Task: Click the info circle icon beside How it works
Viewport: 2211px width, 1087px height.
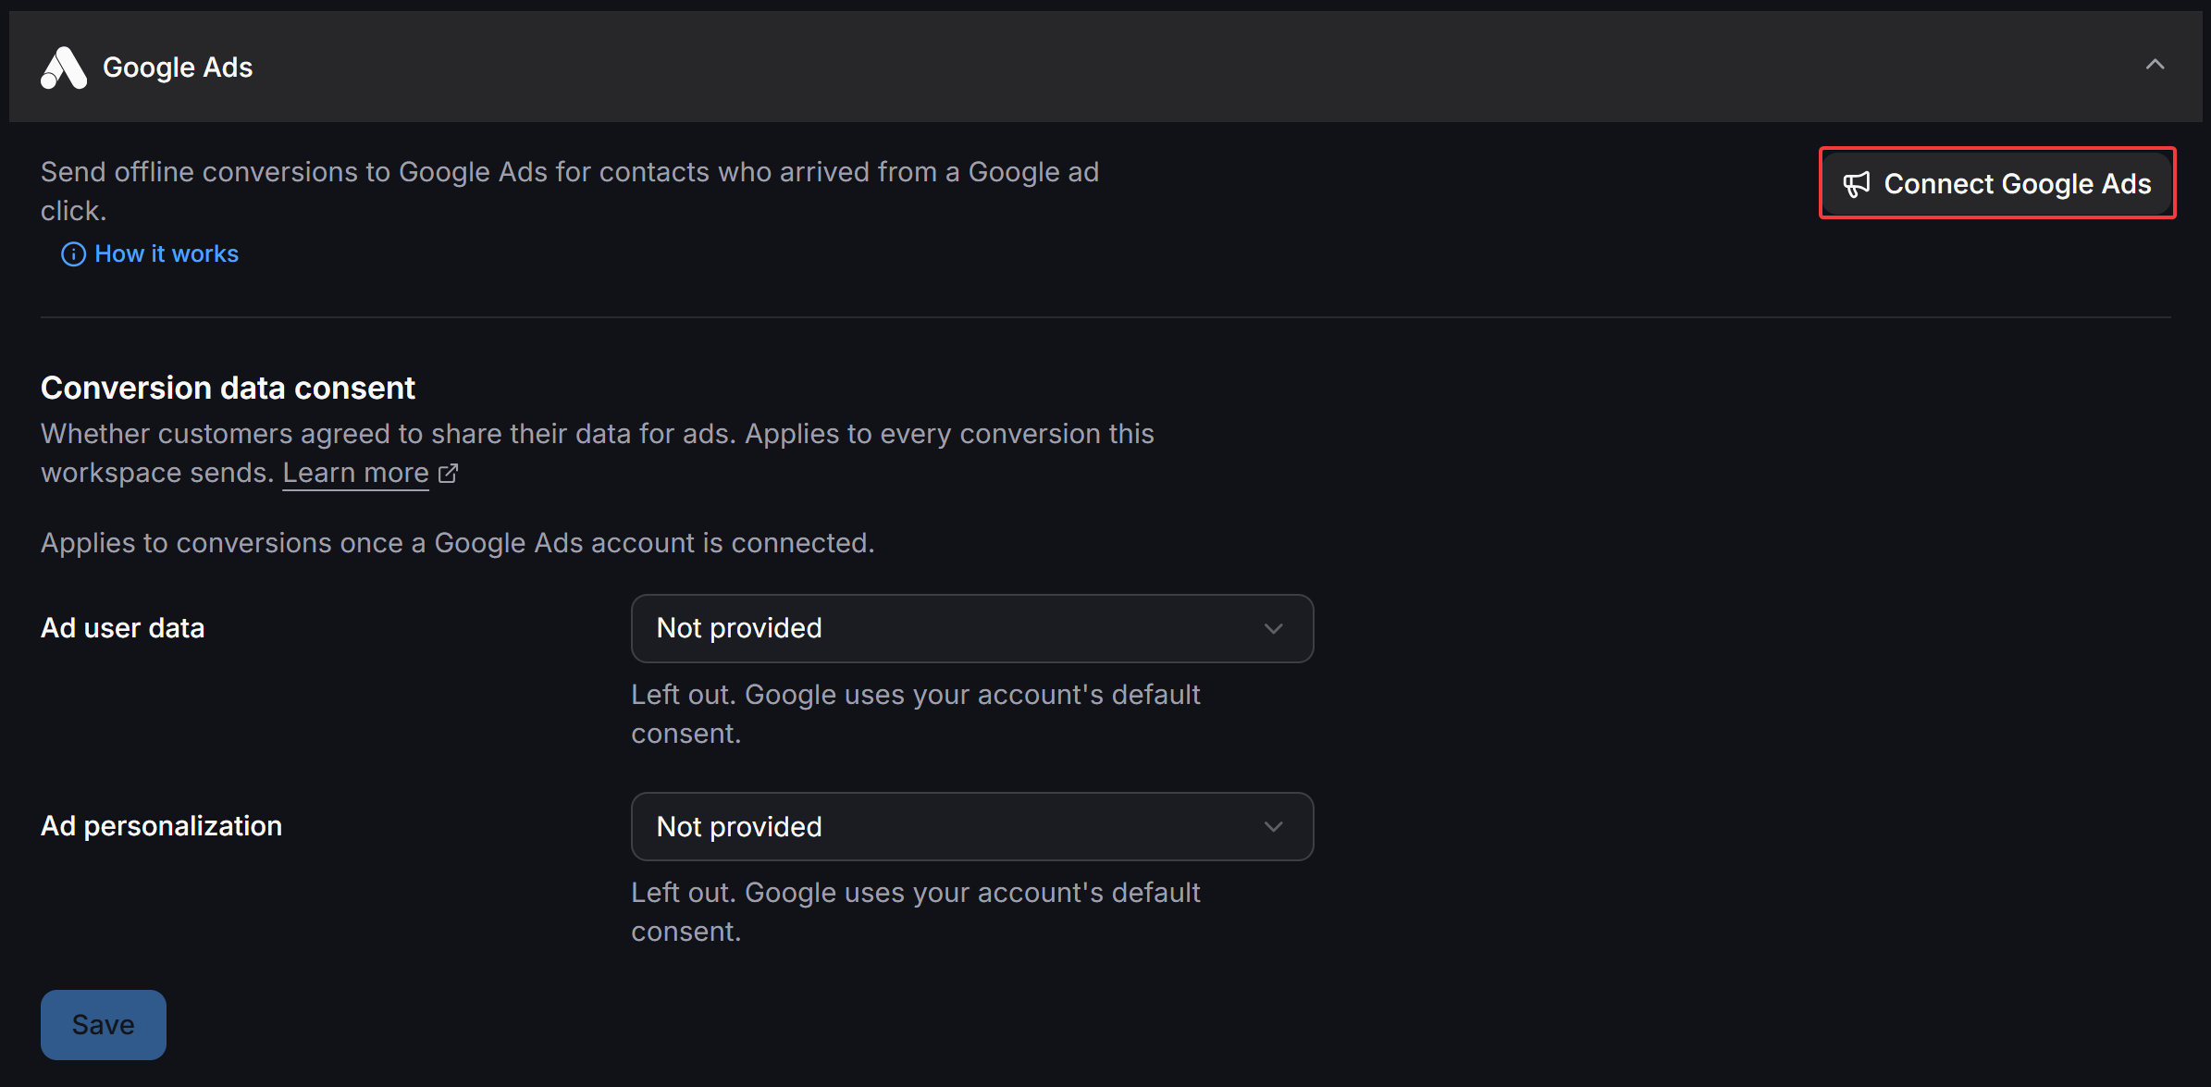Action: 73,254
